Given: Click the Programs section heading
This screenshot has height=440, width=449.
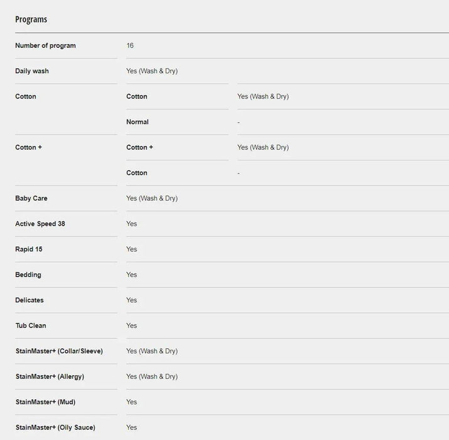Looking at the screenshot, I should coord(31,19).
